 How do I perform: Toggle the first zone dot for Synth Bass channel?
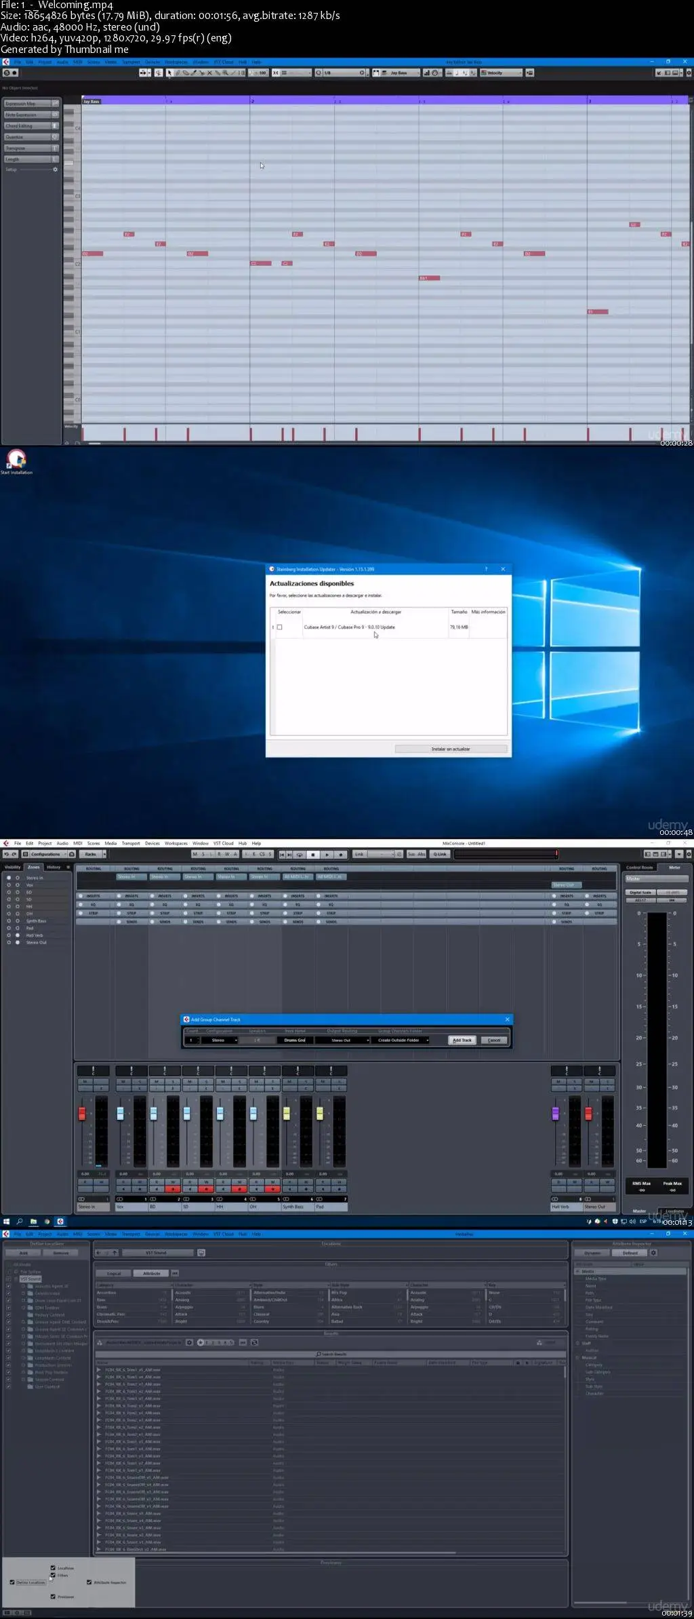coord(9,921)
